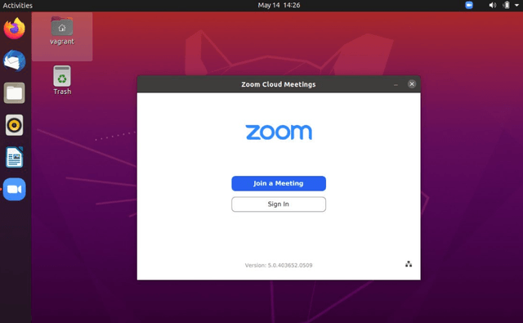
Task: Click the battery icon in top bar
Action: 507,6
